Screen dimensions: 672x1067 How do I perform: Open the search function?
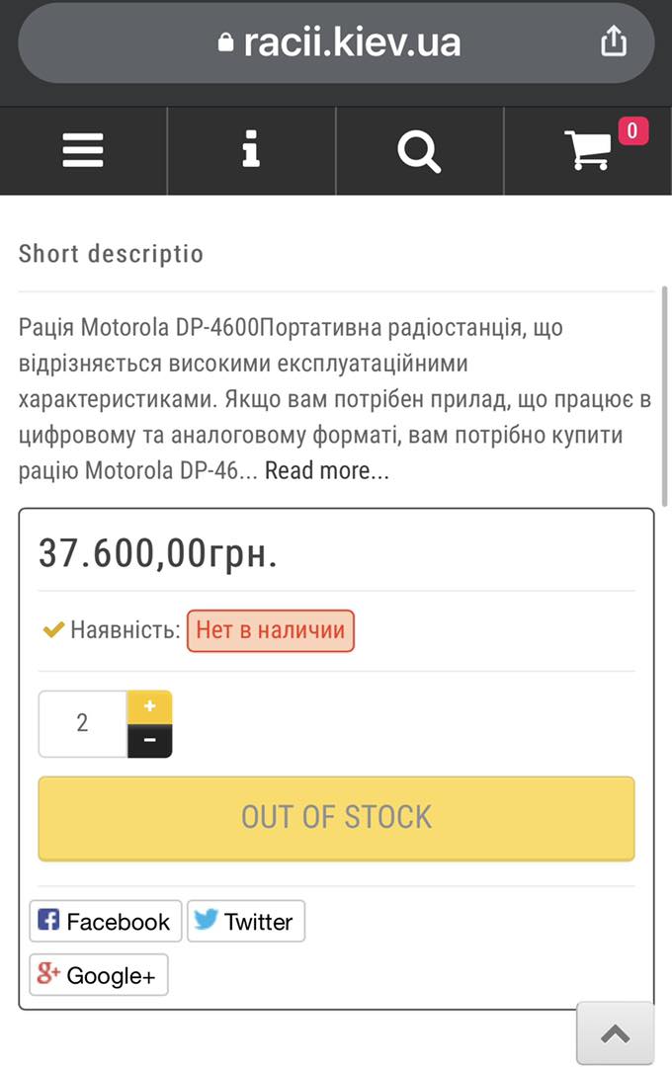pyautogui.click(x=419, y=150)
